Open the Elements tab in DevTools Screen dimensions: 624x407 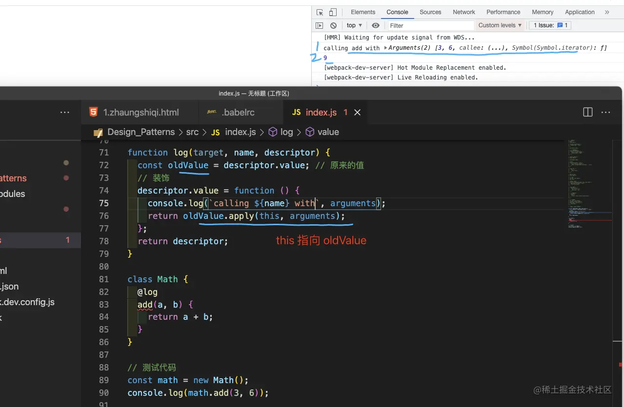tap(363, 12)
